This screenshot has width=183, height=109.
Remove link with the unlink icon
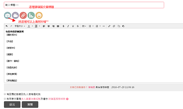pyautogui.click(x=114, y=26)
